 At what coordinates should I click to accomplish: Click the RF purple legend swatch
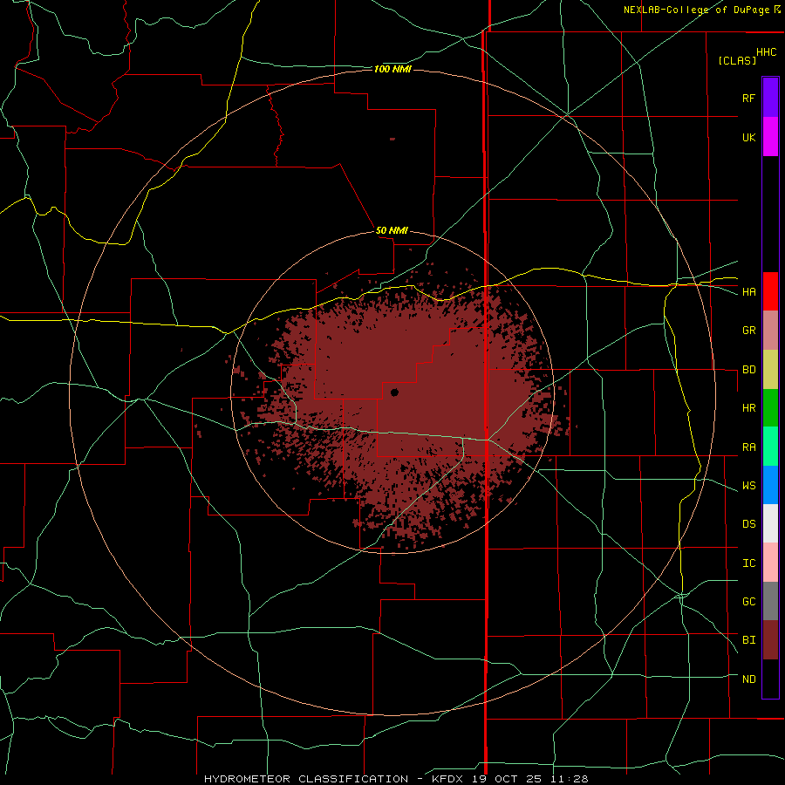click(770, 98)
